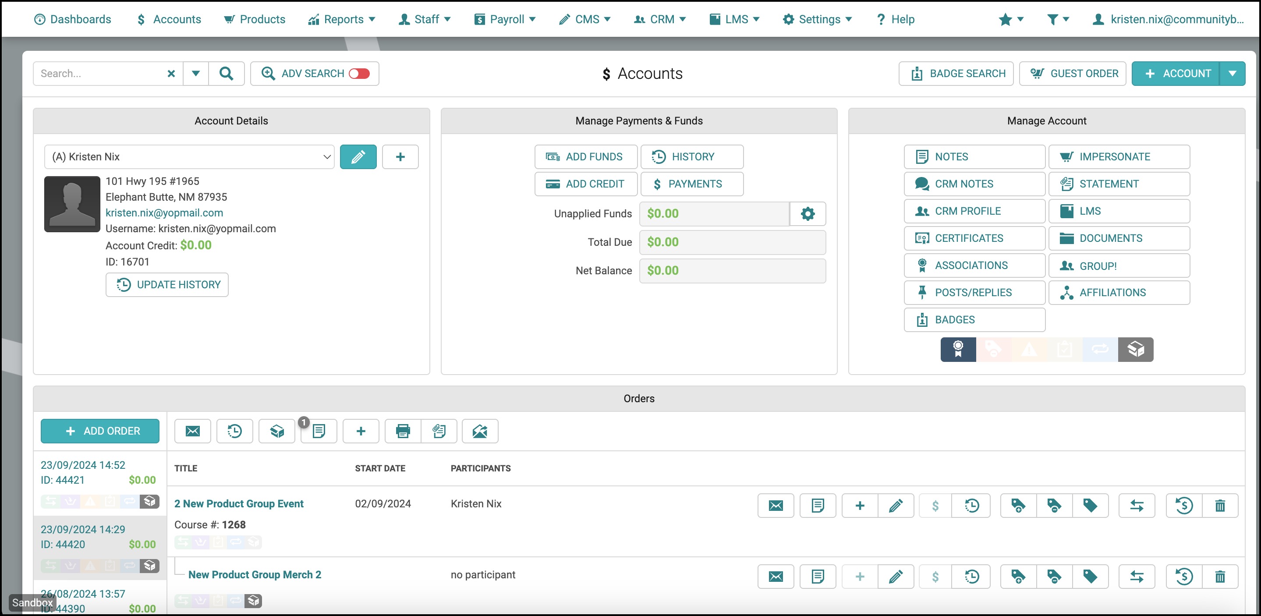The height and width of the screenshot is (616, 1261).
Task: Expand the (A) Kristen Nix account selector
Action: pyautogui.click(x=189, y=157)
